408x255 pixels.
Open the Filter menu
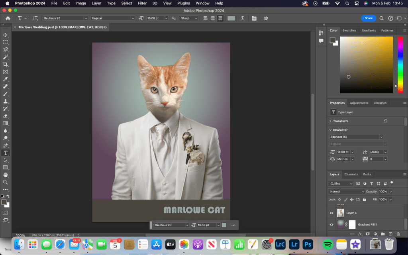[x=142, y=3]
